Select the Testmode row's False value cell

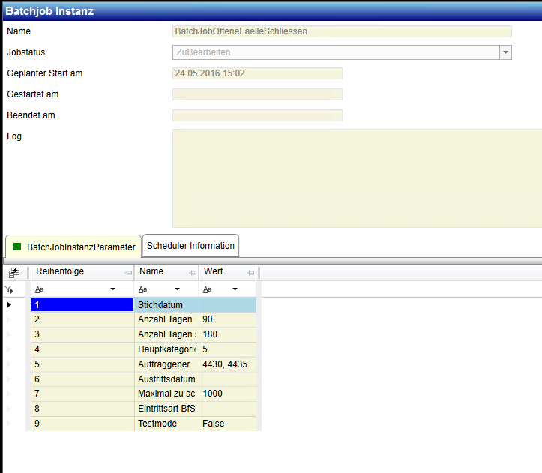pyautogui.click(x=227, y=424)
